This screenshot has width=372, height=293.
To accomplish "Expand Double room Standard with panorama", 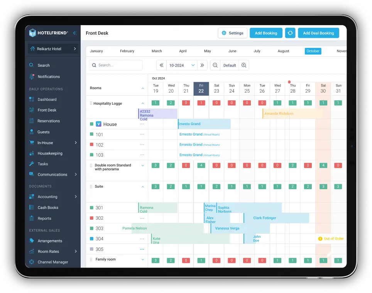I will [x=143, y=166].
